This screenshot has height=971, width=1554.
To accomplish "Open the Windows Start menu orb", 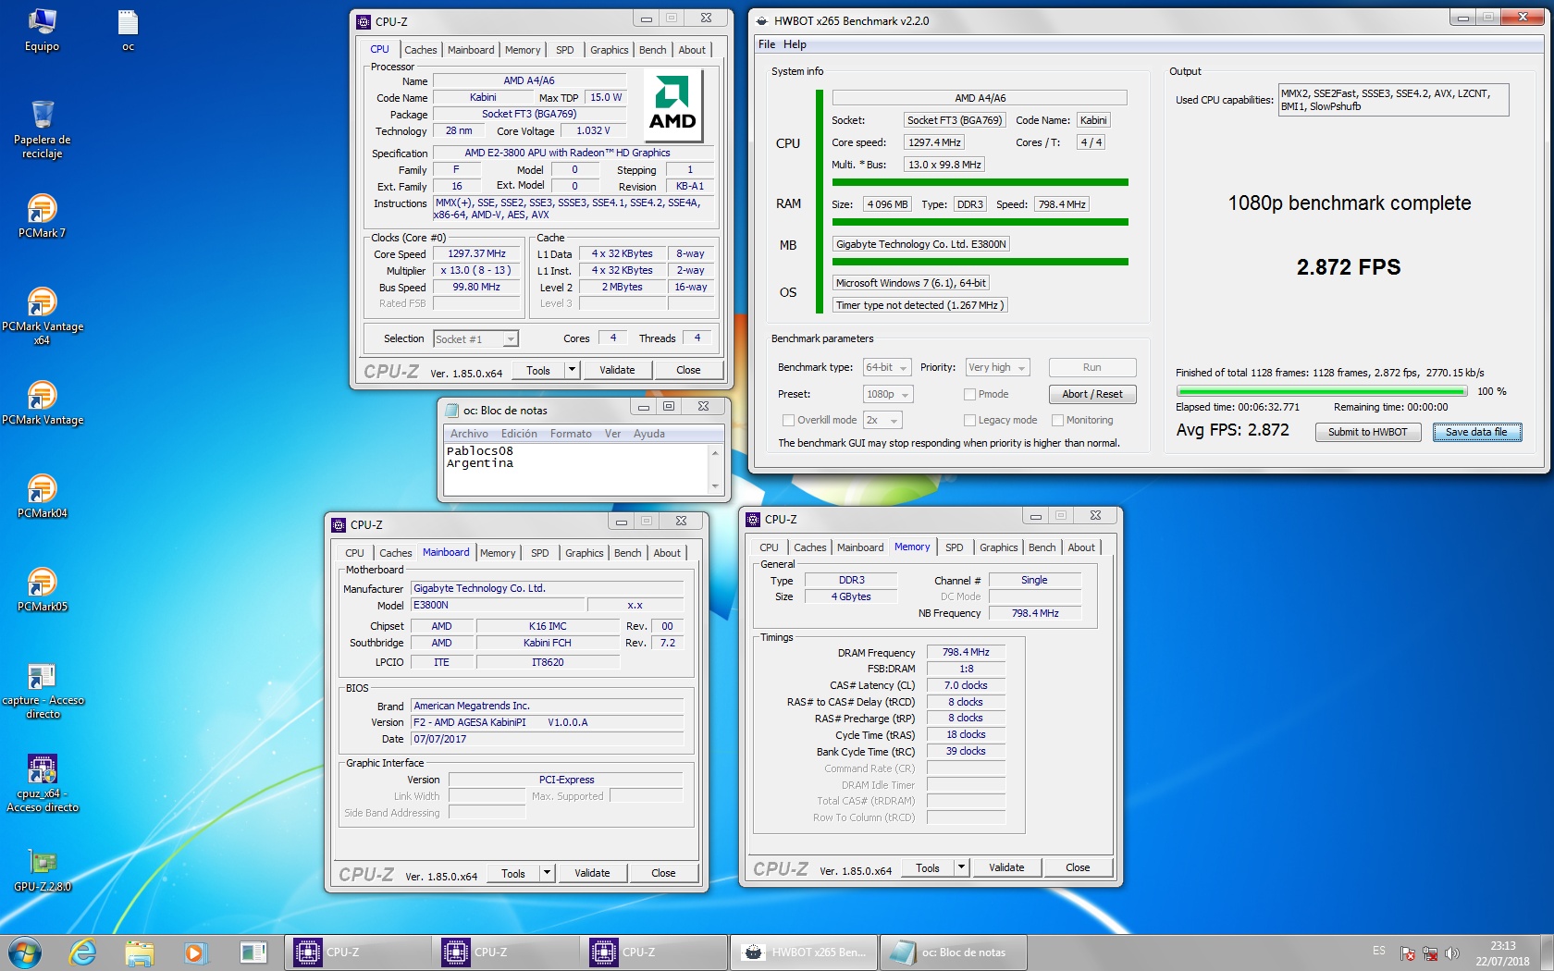I will [25, 952].
